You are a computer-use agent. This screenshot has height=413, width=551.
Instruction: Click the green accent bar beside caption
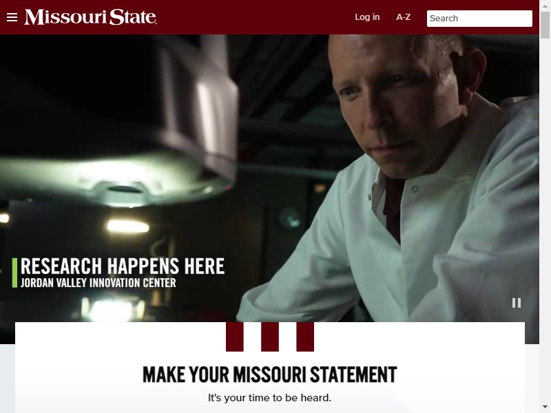pyautogui.click(x=14, y=273)
